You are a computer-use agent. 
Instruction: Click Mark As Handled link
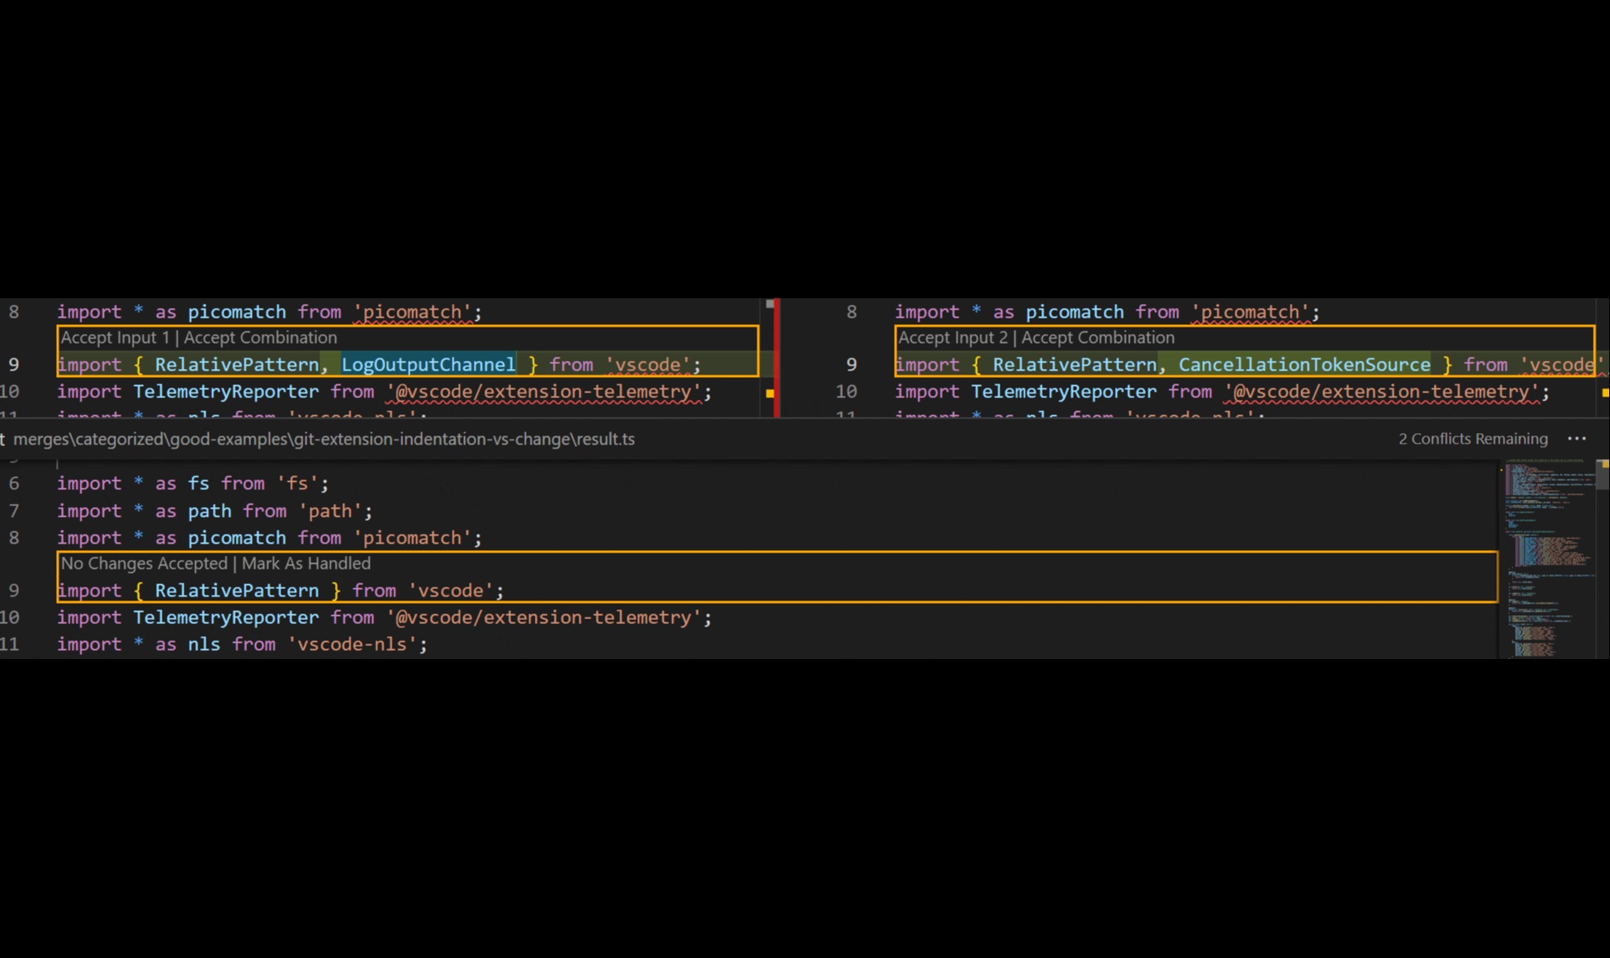coord(306,564)
